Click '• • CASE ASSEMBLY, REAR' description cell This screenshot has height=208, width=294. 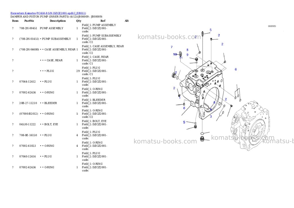(58, 50)
